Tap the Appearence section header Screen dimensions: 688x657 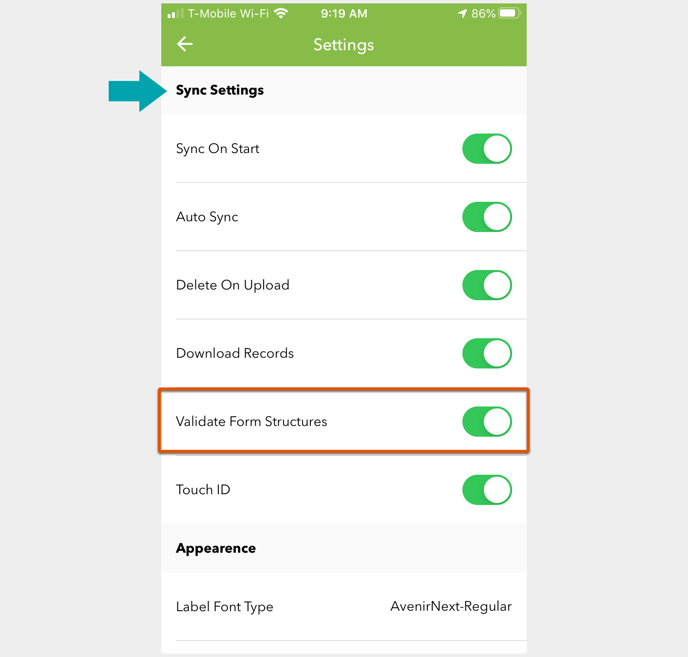point(216,548)
